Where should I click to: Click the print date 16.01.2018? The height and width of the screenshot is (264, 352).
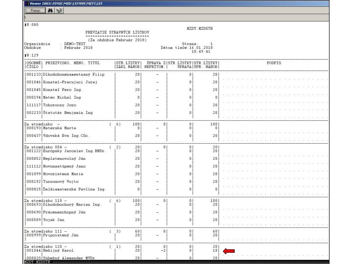(201, 47)
